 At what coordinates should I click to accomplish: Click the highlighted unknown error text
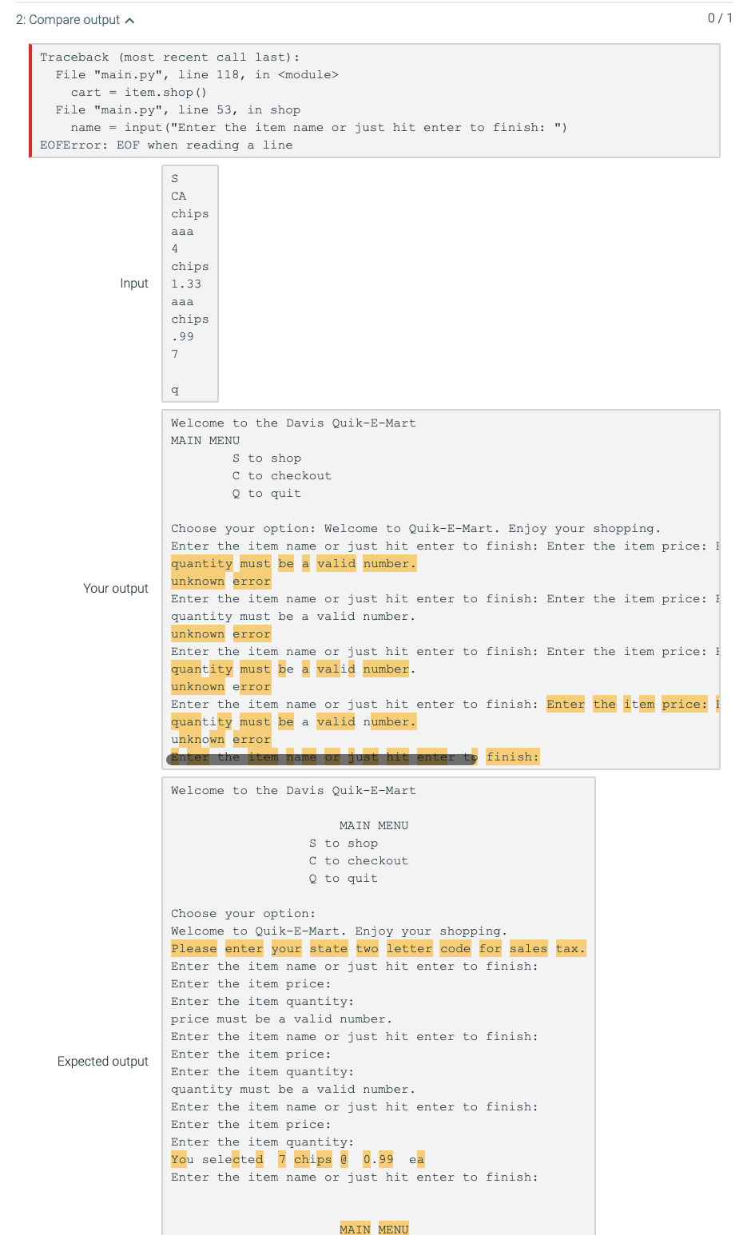(x=221, y=581)
